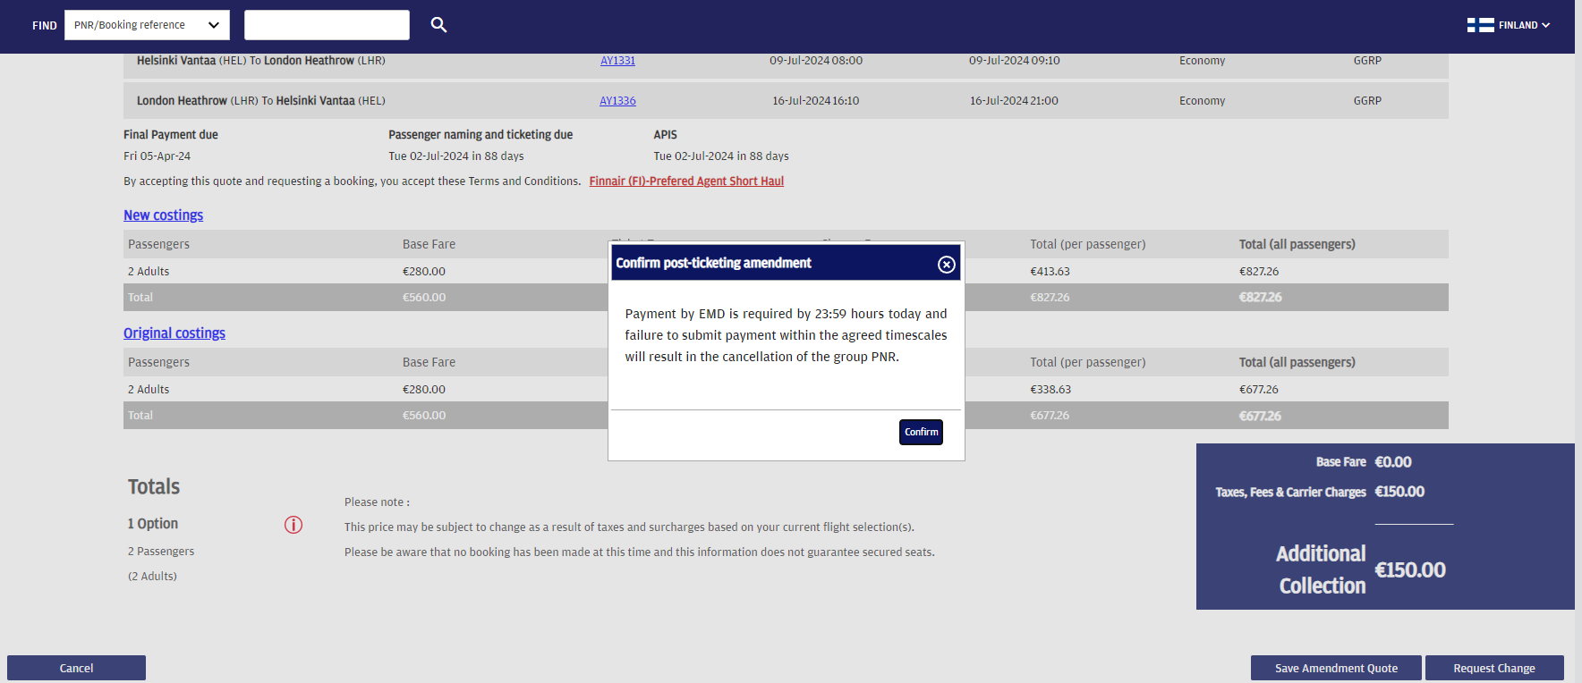Click Save Amendment Quote button
The width and height of the screenshot is (1582, 683).
(x=1335, y=668)
